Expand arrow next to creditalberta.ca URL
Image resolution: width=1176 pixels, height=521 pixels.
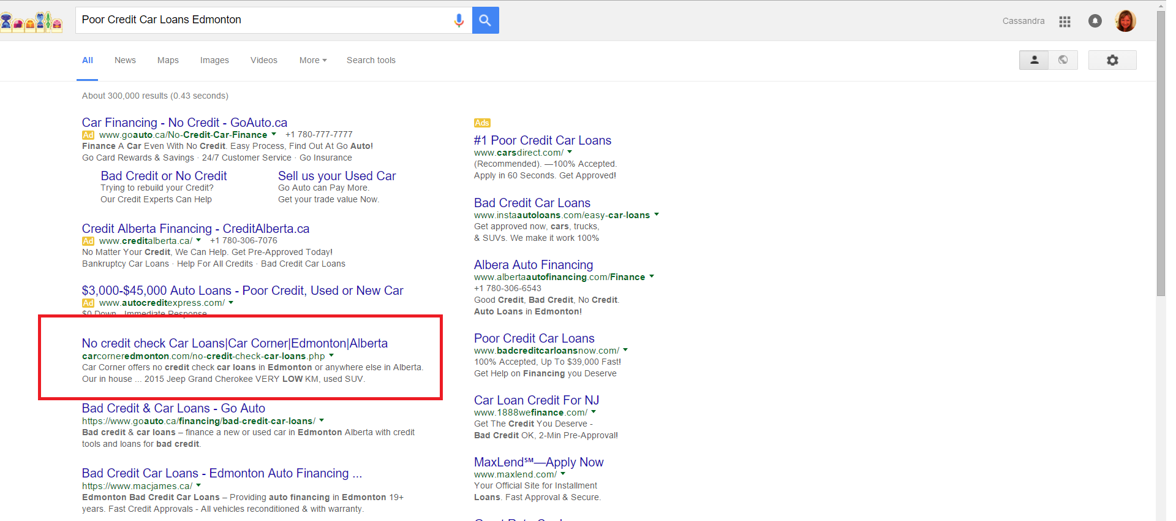(x=198, y=240)
